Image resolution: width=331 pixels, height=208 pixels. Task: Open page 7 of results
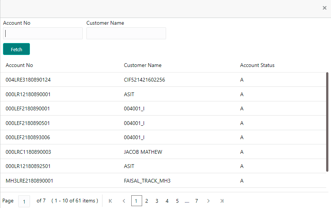(x=196, y=201)
